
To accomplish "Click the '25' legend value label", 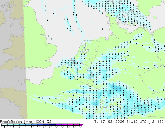I will tap(50, 127).
